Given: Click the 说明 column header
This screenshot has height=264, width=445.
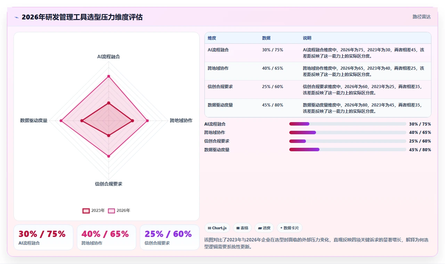Looking at the screenshot, I should 307,38.
